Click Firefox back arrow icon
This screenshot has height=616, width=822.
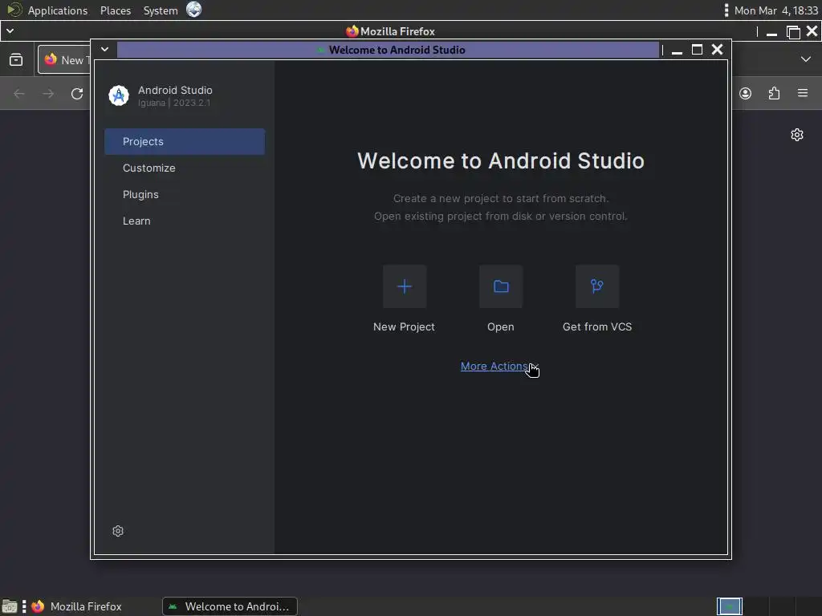(x=19, y=94)
